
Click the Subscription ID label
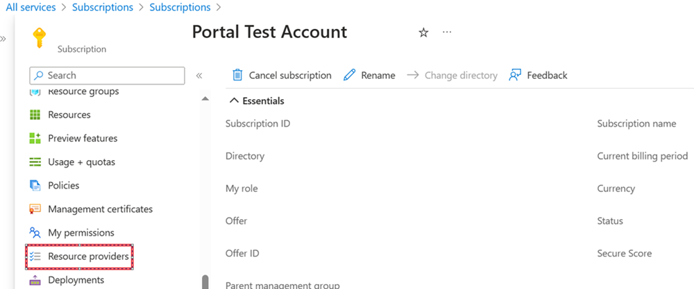point(258,124)
